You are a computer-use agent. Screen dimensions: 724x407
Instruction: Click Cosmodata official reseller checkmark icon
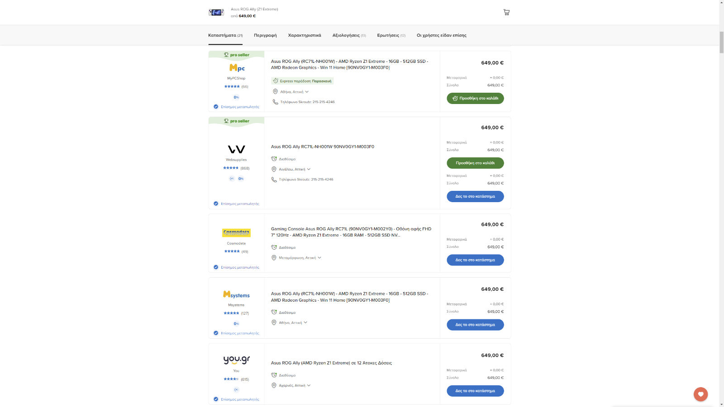pos(216,267)
